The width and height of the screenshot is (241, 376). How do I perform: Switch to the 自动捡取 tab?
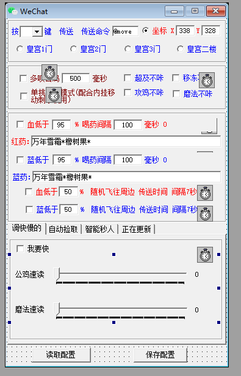pos(63,229)
